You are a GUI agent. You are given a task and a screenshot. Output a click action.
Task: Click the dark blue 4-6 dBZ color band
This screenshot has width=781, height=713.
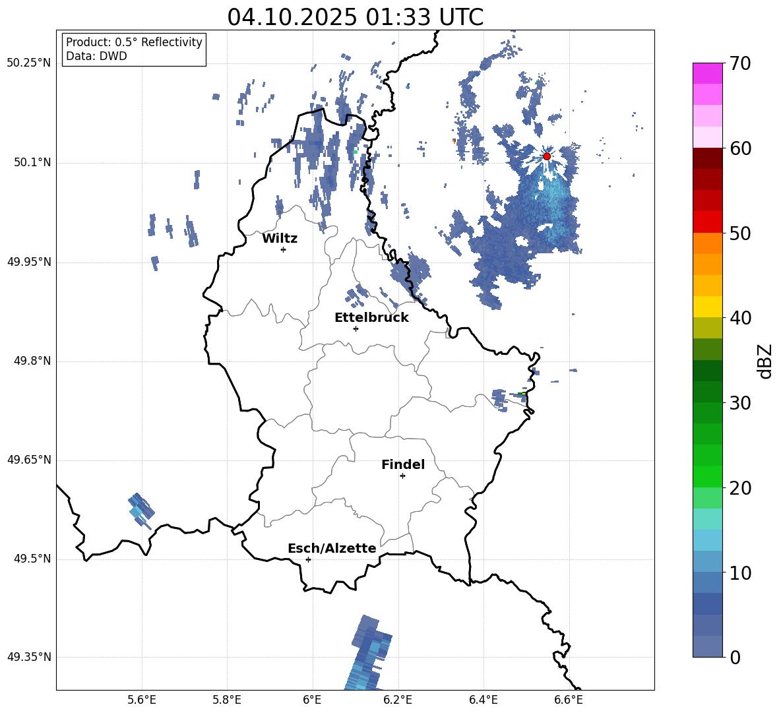[x=708, y=604]
